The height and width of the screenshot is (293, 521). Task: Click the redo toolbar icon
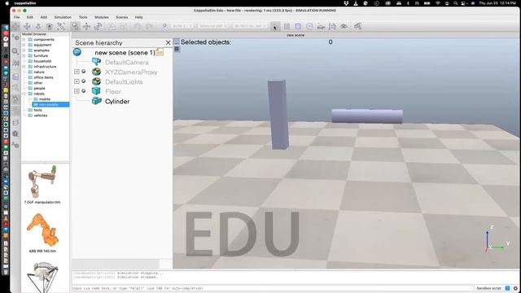click(x=148, y=26)
